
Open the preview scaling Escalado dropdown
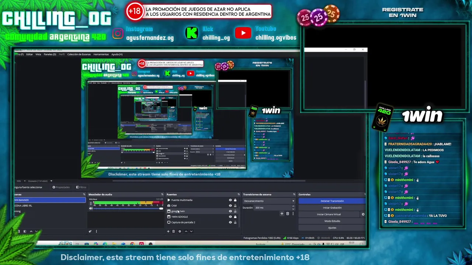tap(40, 181)
